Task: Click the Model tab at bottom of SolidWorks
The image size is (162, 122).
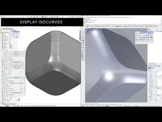Action: coord(8,104)
